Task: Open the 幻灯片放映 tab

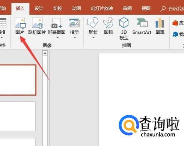Action: point(102,8)
